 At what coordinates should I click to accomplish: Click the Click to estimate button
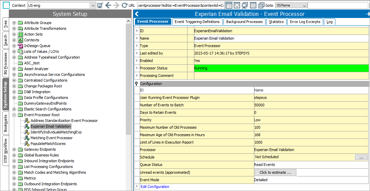275,172
